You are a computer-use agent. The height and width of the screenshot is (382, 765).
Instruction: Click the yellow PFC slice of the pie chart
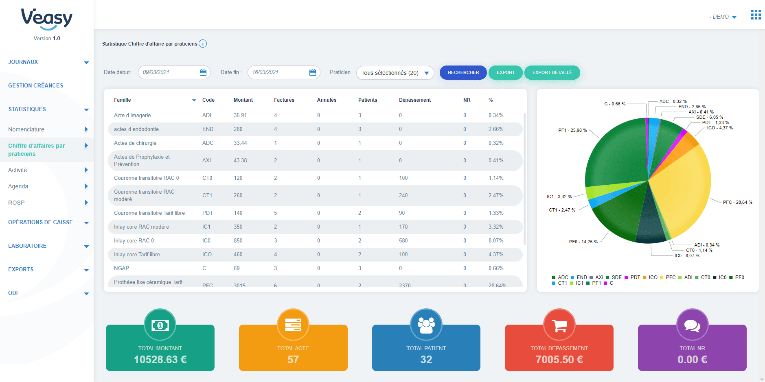click(684, 191)
